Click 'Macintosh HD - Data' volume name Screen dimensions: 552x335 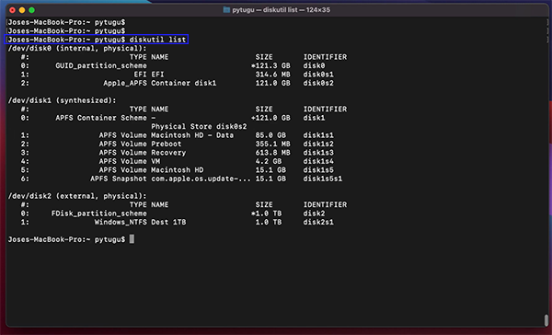pyautogui.click(x=192, y=135)
